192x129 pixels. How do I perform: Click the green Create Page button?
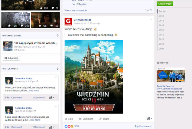165,4
